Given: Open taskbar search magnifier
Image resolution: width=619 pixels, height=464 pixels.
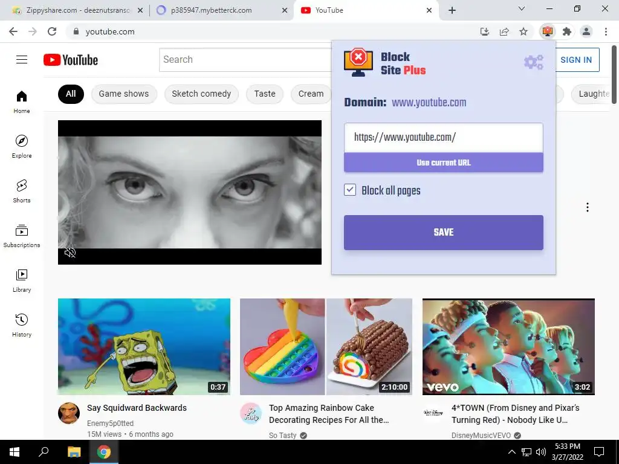Looking at the screenshot, I should pos(44,452).
